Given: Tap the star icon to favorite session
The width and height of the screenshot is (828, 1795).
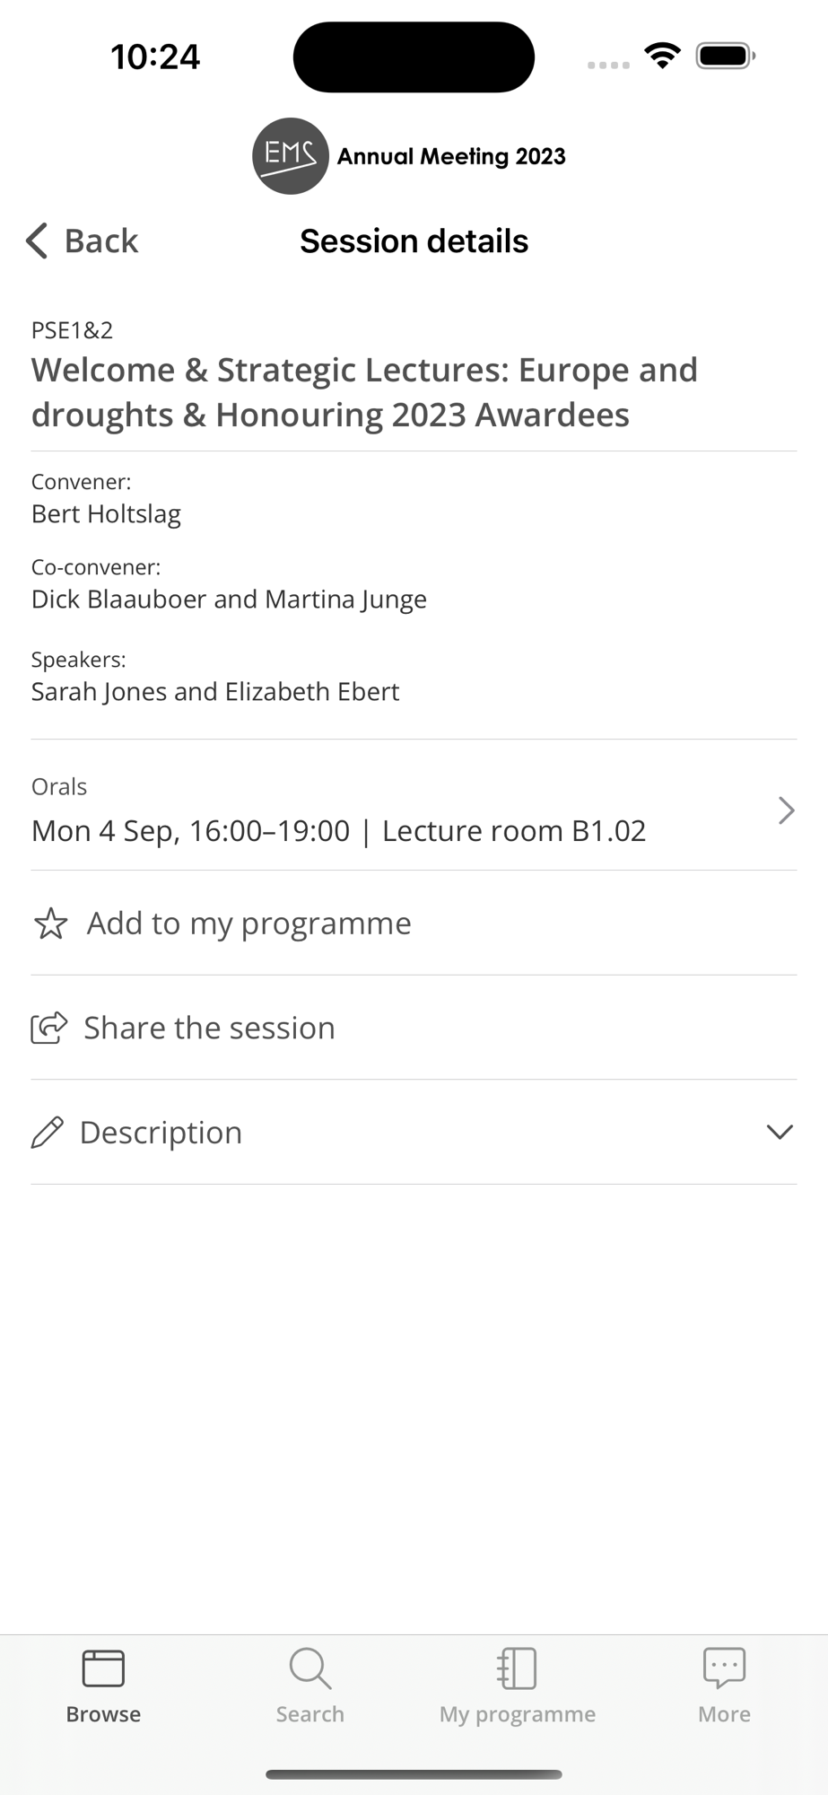Looking at the screenshot, I should 50,924.
